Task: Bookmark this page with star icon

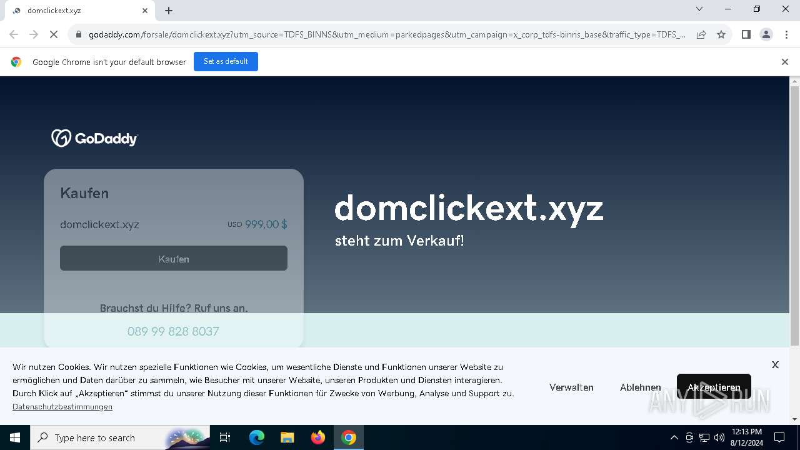Action: pyautogui.click(x=721, y=34)
